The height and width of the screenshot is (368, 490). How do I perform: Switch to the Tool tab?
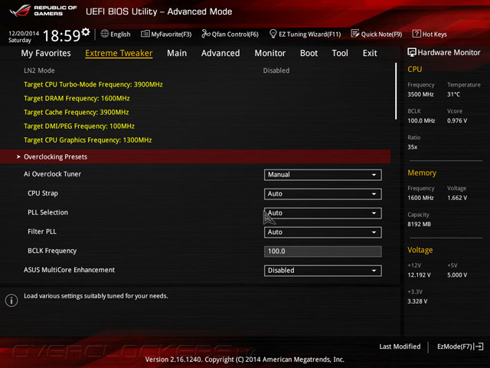click(x=340, y=53)
